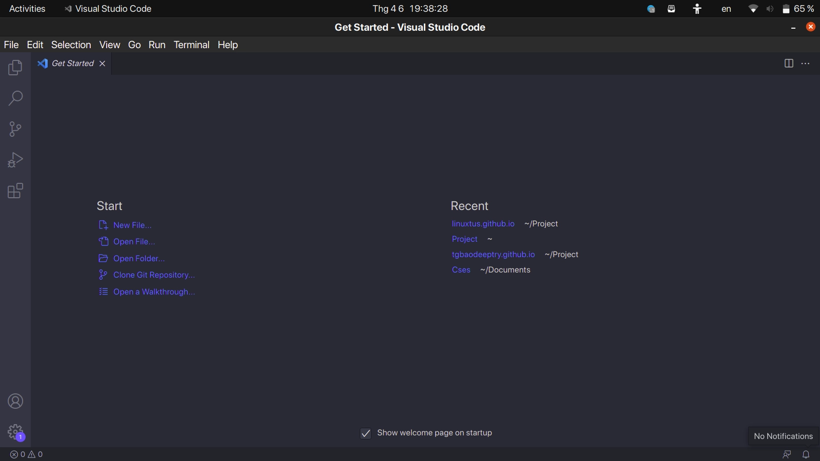Open recent folder tgbaodeeptry.github.io
This screenshot has height=461, width=820.
point(494,255)
